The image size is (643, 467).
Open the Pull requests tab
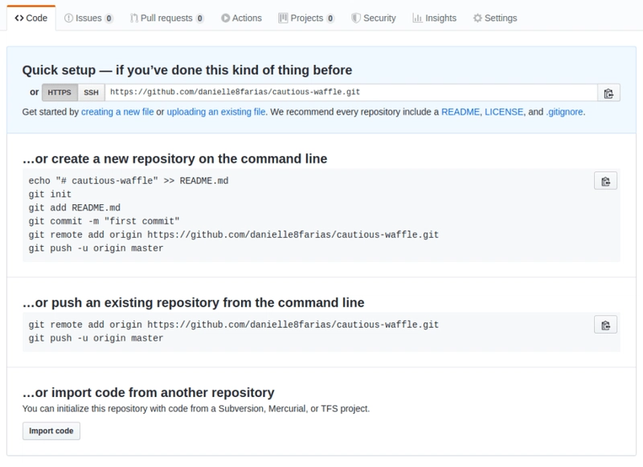(x=167, y=18)
